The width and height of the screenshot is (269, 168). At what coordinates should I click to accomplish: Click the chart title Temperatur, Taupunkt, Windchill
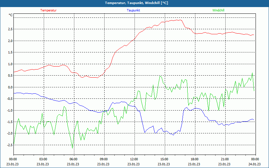pos(137,3)
